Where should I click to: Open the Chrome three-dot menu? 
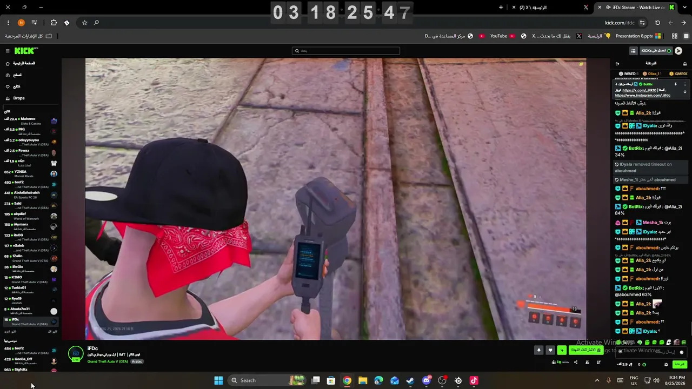(x=8, y=23)
